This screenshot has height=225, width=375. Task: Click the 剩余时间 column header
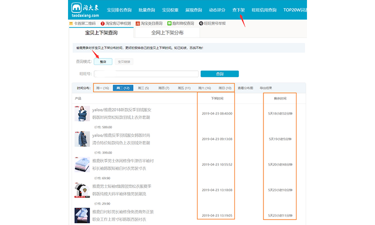(x=280, y=98)
